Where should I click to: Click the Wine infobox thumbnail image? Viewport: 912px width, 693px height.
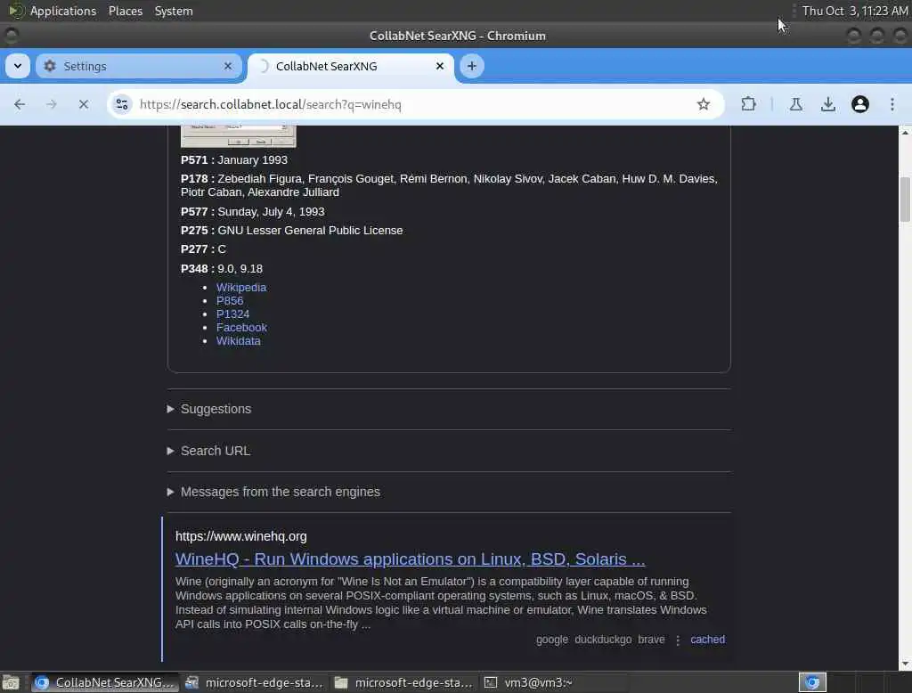(x=239, y=136)
